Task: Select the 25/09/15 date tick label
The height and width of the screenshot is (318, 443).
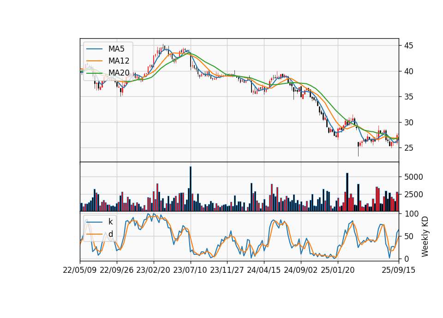Action: [399, 270]
